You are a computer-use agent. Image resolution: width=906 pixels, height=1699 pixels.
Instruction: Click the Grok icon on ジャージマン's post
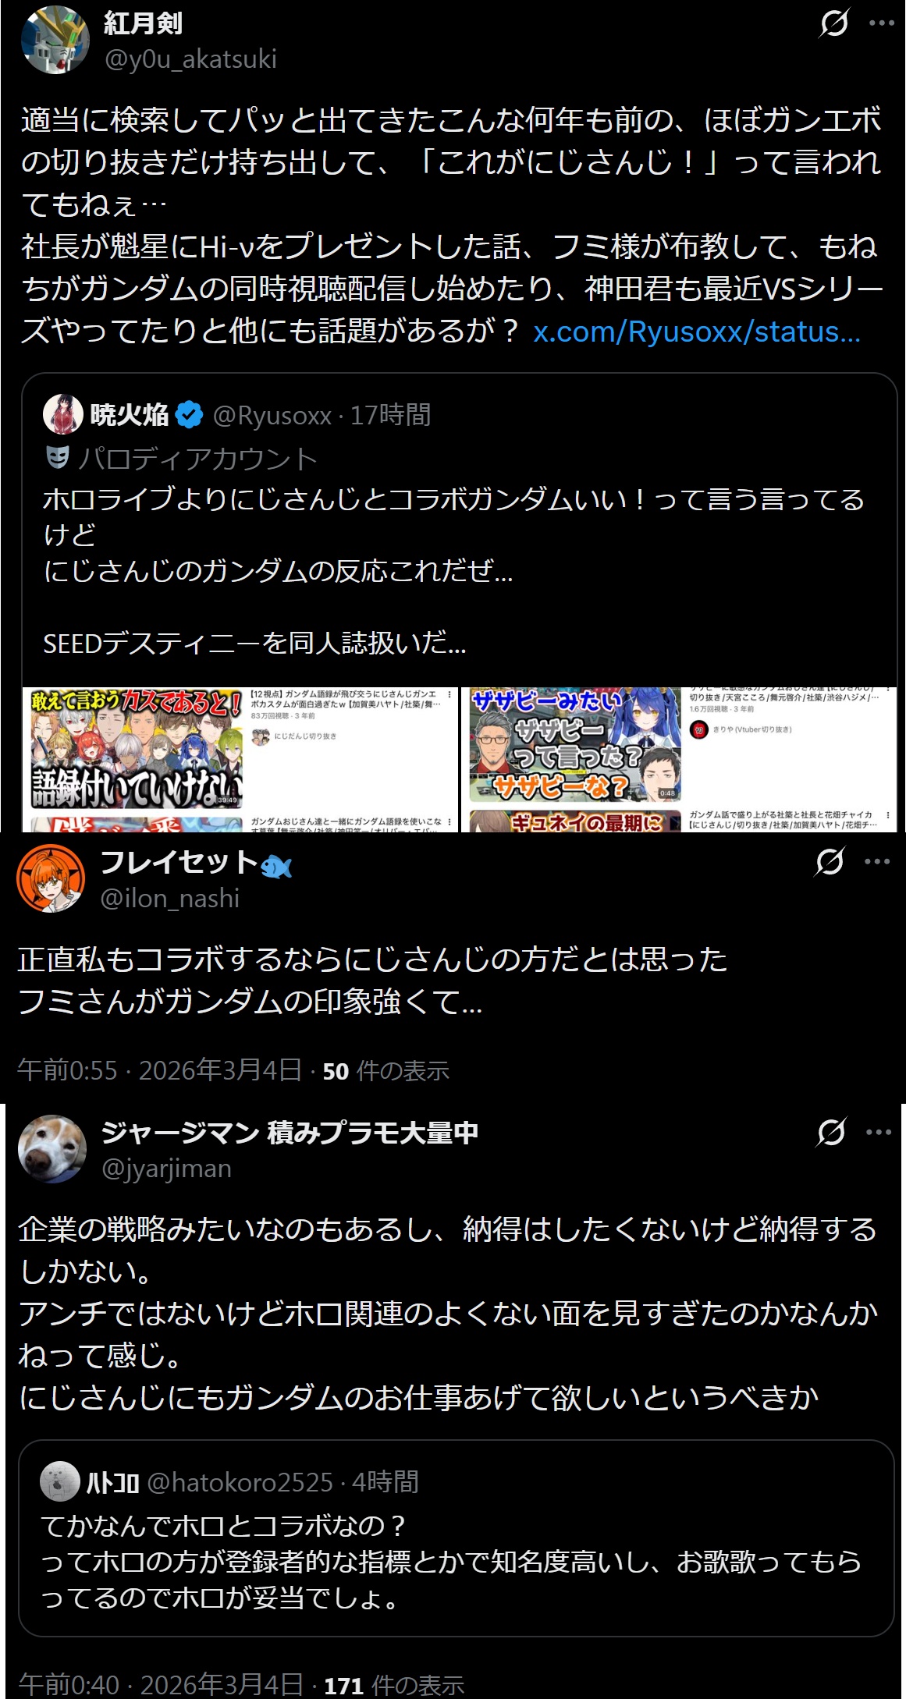pyautogui.click(x=830, y=1132)
